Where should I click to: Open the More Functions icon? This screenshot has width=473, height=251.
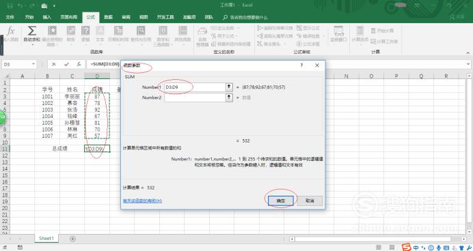pos(183,31)
